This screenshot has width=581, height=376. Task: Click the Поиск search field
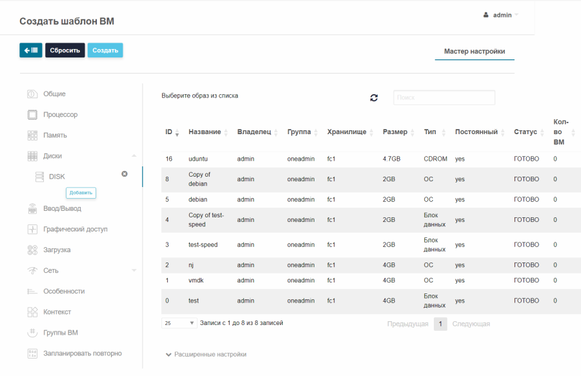tap(444, 97)
